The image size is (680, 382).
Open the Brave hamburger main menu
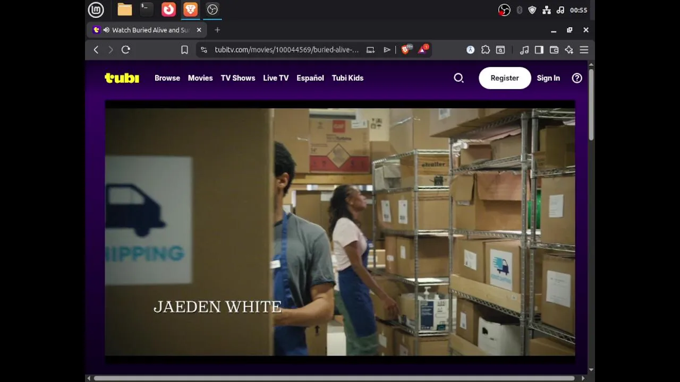[x=584, y=50]
